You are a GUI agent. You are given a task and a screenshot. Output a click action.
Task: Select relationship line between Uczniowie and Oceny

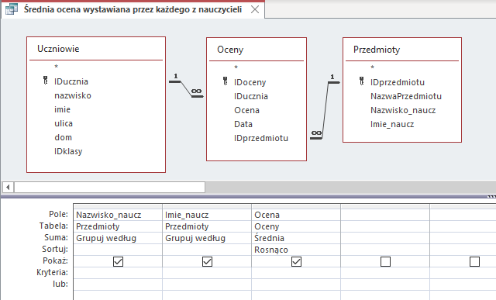186,89
